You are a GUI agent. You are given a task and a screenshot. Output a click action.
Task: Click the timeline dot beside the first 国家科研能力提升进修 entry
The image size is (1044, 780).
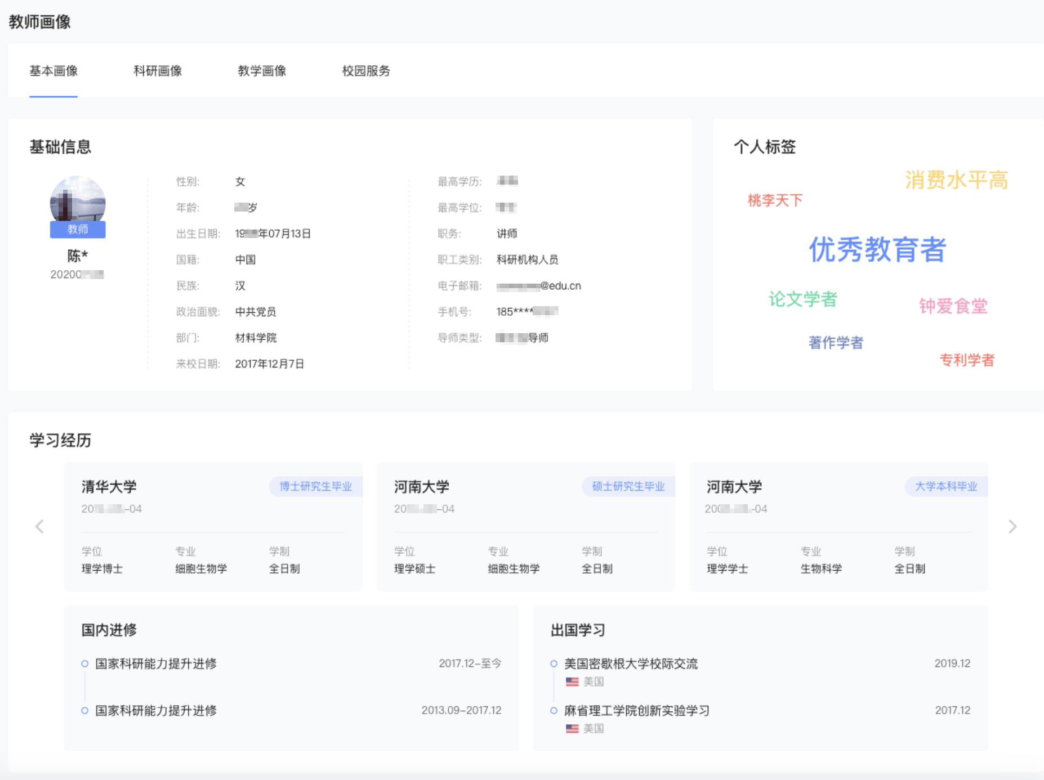click(86, 664)
